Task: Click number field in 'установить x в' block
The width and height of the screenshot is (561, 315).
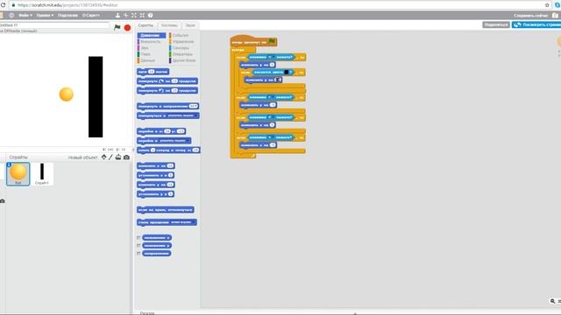Action: [171, 175]
